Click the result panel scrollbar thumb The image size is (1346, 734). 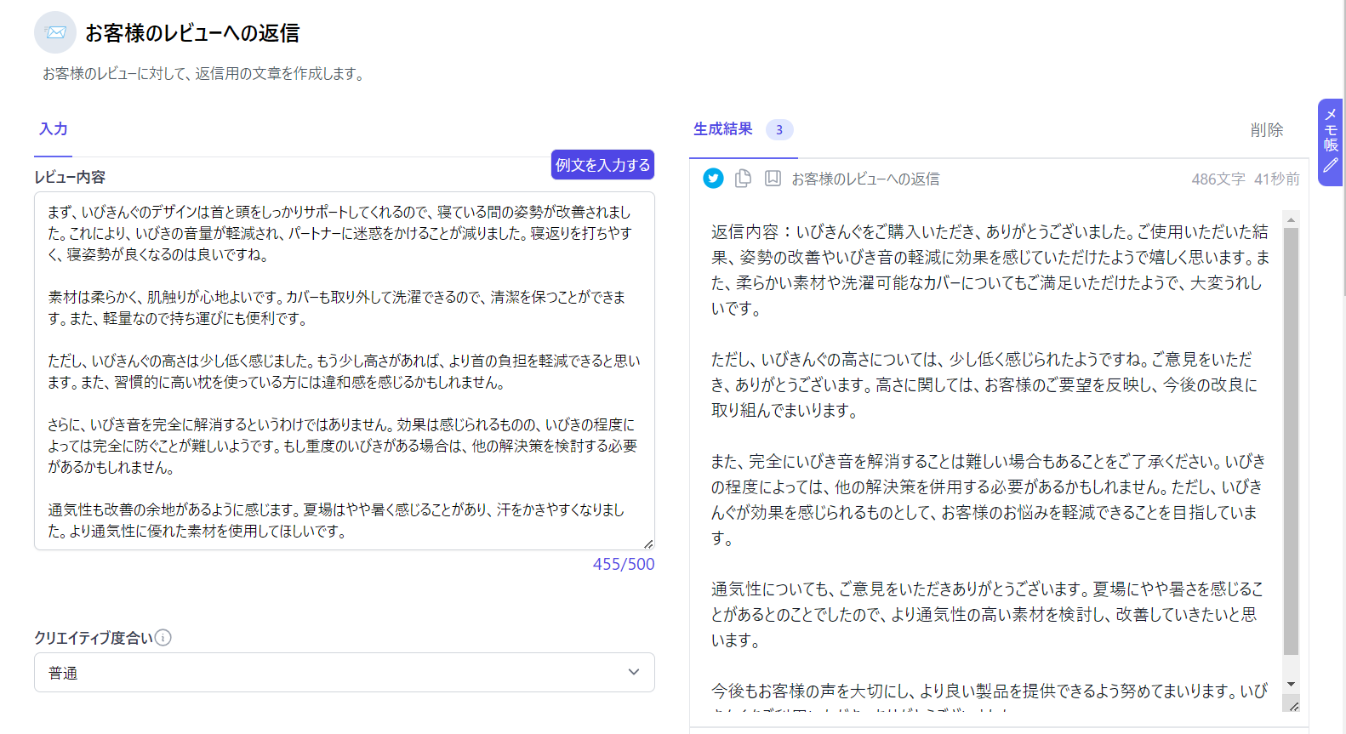click(1291, 441)
